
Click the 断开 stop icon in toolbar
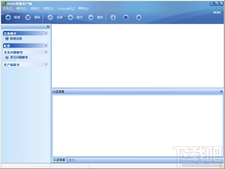pyautogui.click(x=70, y=17)
